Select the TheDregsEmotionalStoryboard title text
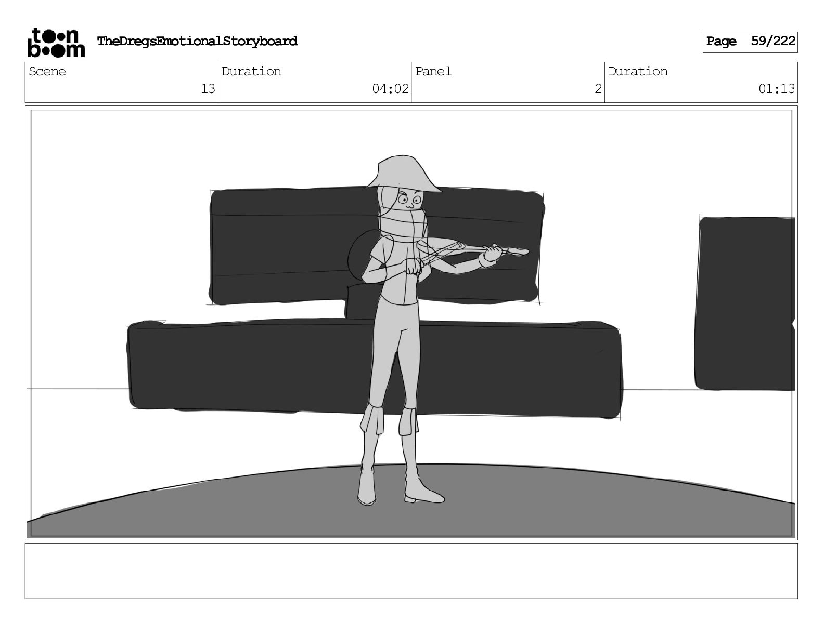 (x=197, y=41)
